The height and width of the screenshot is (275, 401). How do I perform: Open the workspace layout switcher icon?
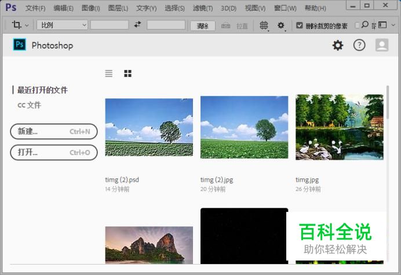382,25
